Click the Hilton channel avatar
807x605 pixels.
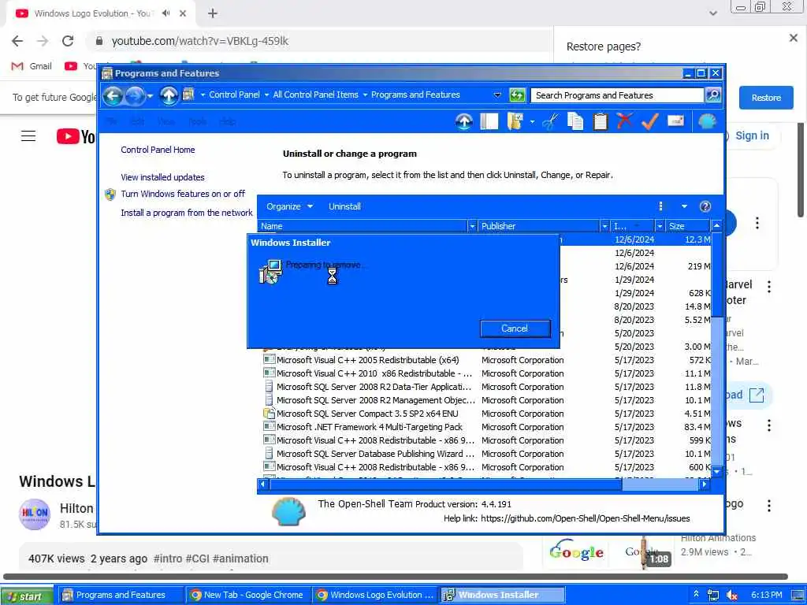coord(35,514)
